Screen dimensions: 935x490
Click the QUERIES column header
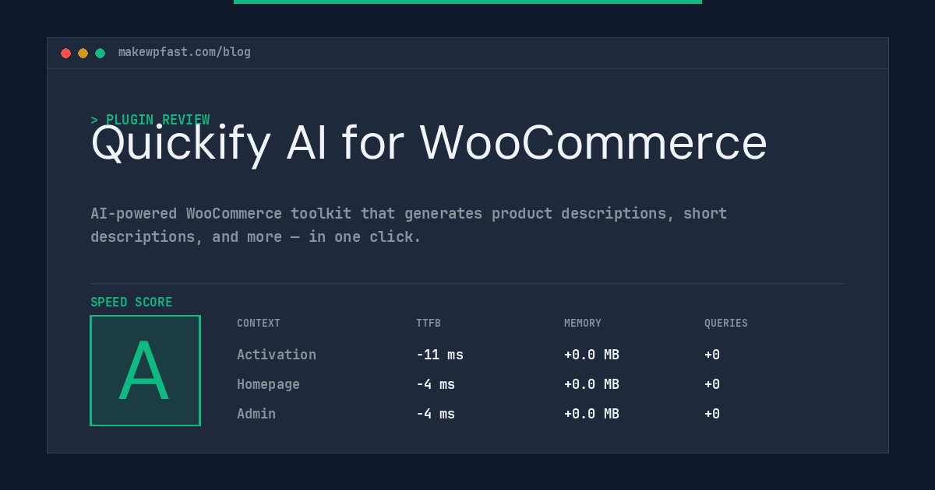pos(726,324)
